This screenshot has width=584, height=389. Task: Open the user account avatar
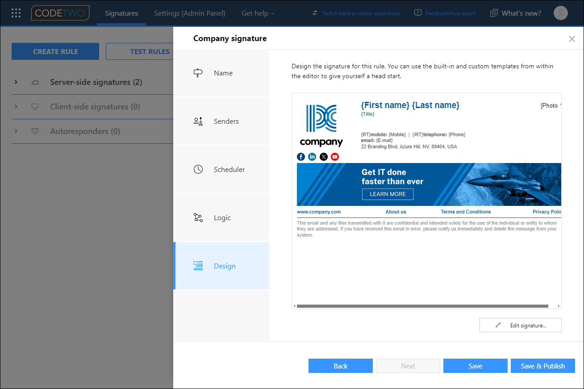tap(560, 13)
